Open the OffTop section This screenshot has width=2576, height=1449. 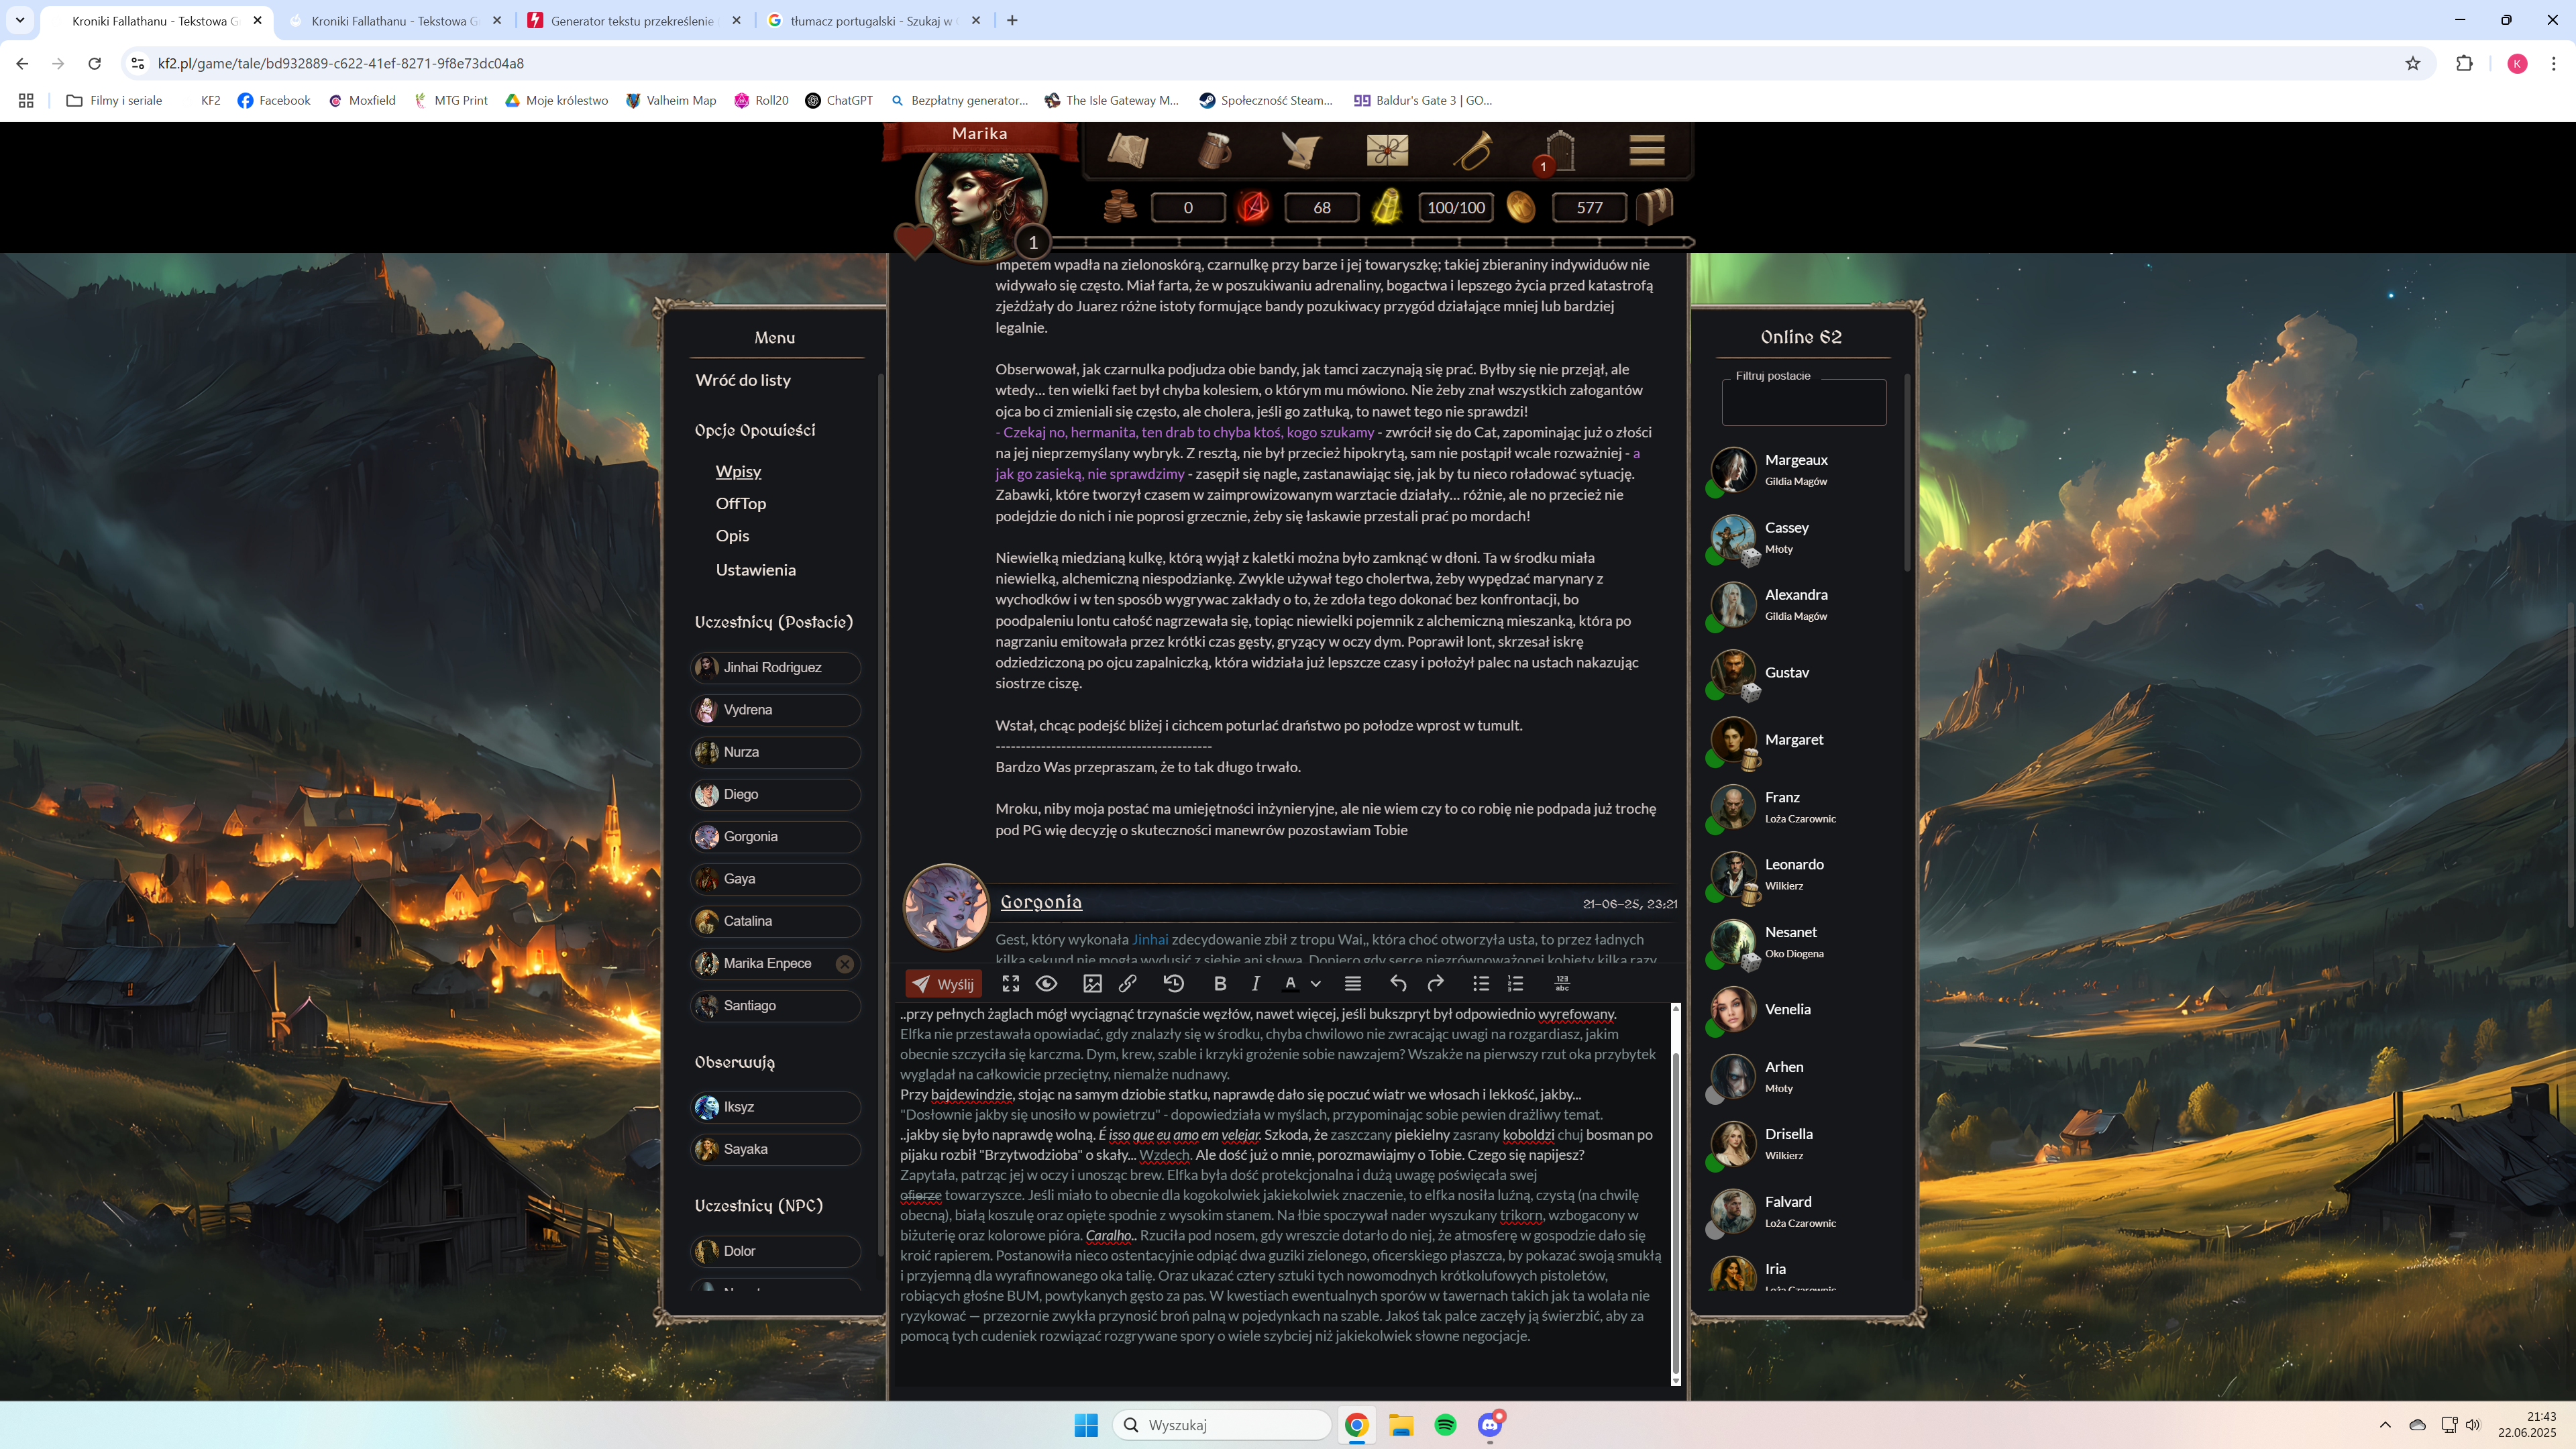(x=741, y=503)
